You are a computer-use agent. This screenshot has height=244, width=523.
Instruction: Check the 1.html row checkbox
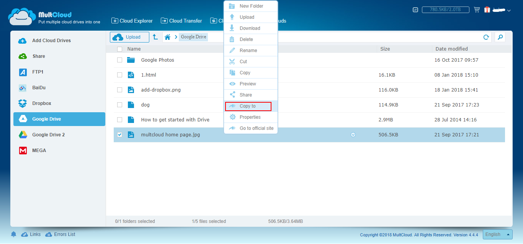click(x=119, y=75)
